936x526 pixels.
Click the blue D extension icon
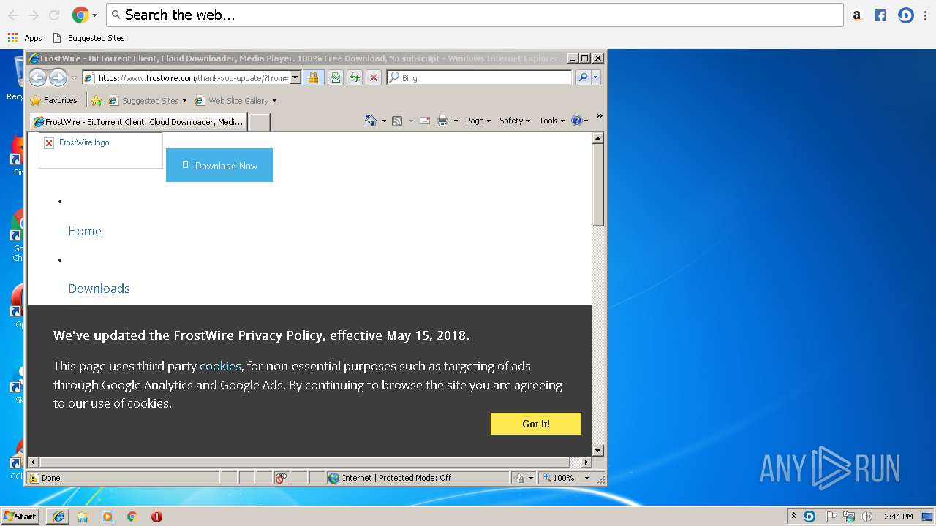pos(905,15)
